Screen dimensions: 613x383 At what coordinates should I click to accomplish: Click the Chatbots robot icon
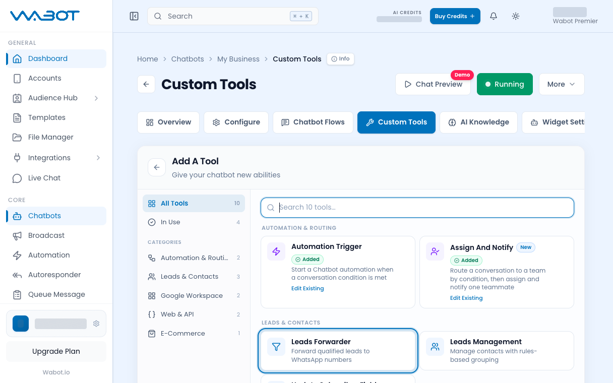point(17,216)
